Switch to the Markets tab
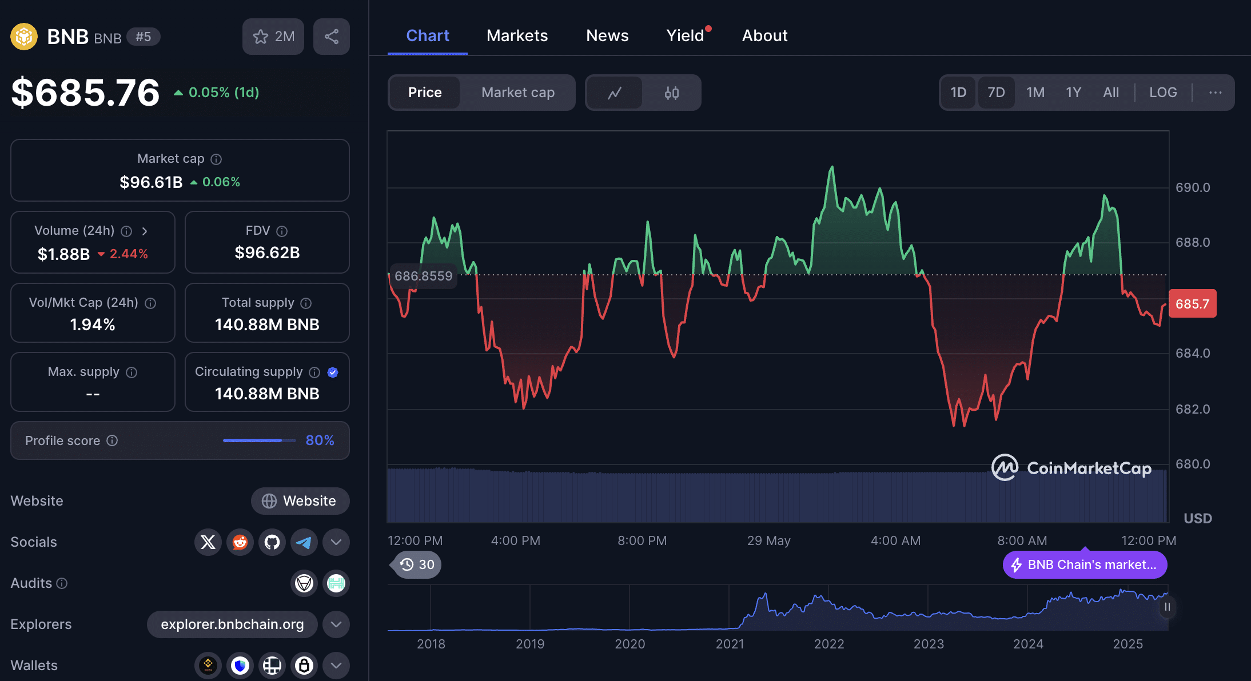This screenshot has width=1251, height=681. (517, 36)
